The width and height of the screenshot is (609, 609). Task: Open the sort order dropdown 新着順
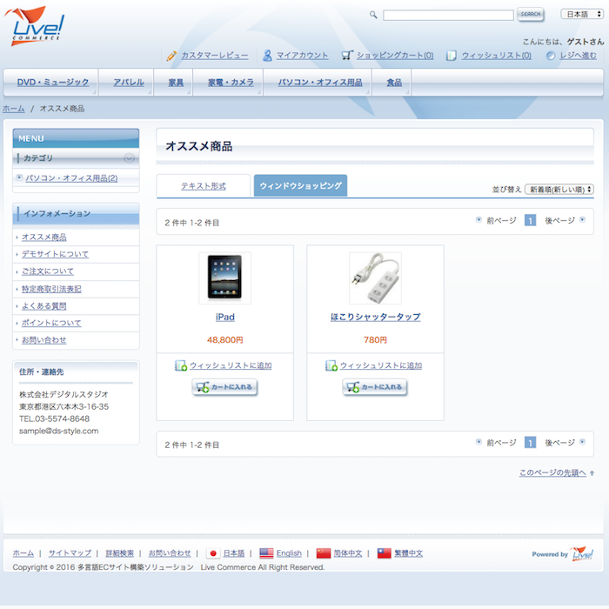tap(559, 189)
